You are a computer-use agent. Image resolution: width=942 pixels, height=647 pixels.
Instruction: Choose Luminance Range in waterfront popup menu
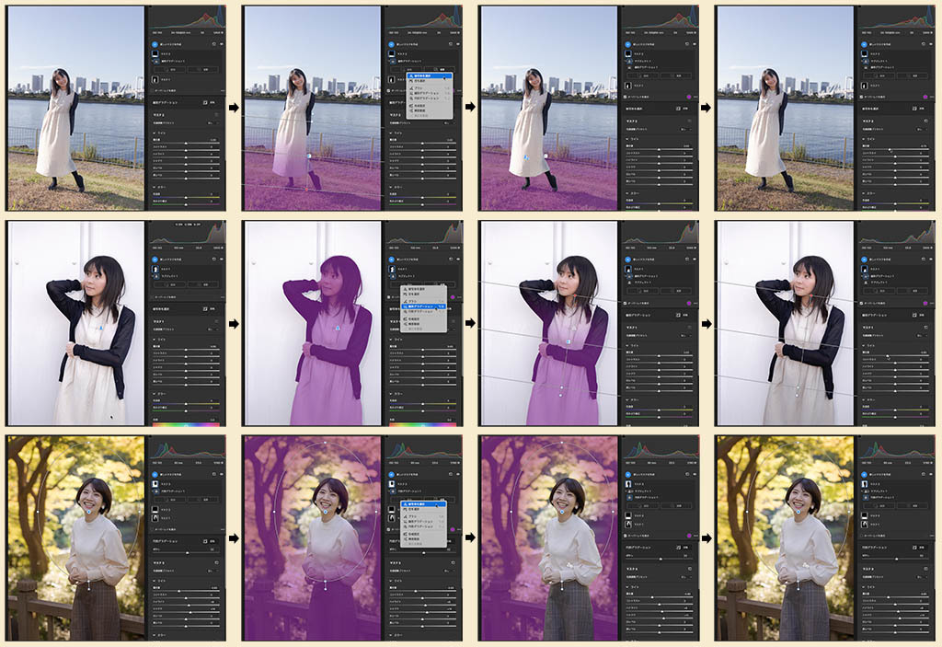430,110
